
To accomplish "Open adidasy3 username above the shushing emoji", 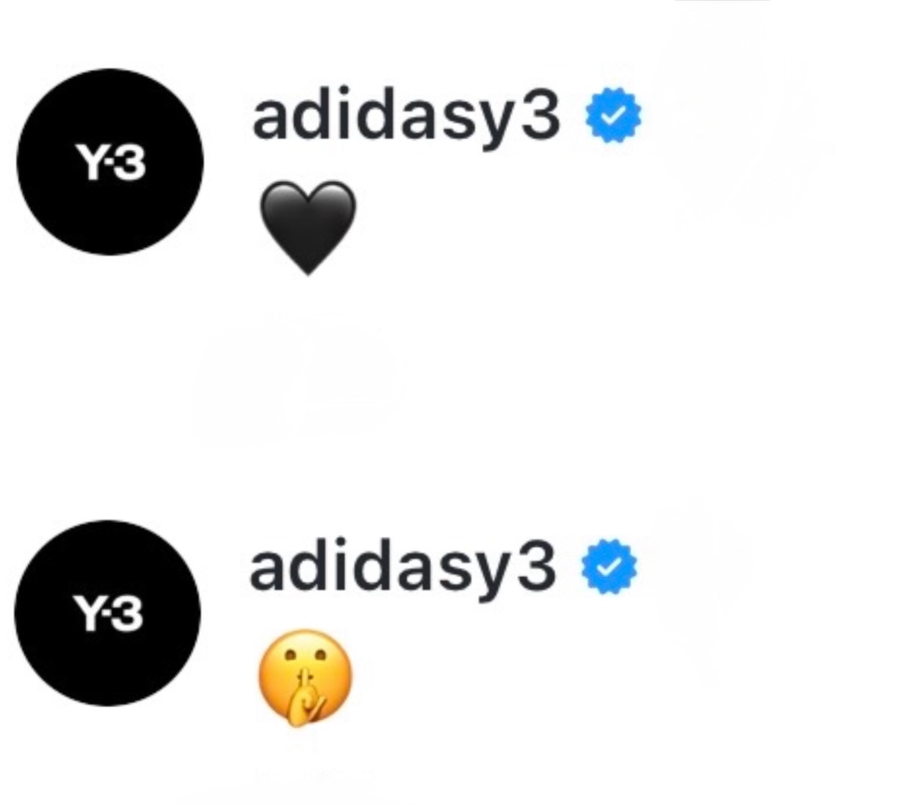I will [x=403, y=568].
